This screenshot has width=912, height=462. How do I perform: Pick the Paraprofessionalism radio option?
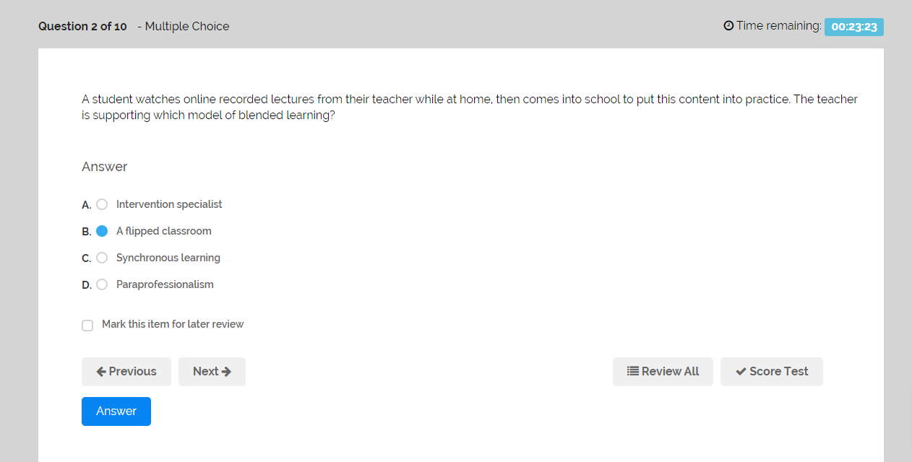102,284
